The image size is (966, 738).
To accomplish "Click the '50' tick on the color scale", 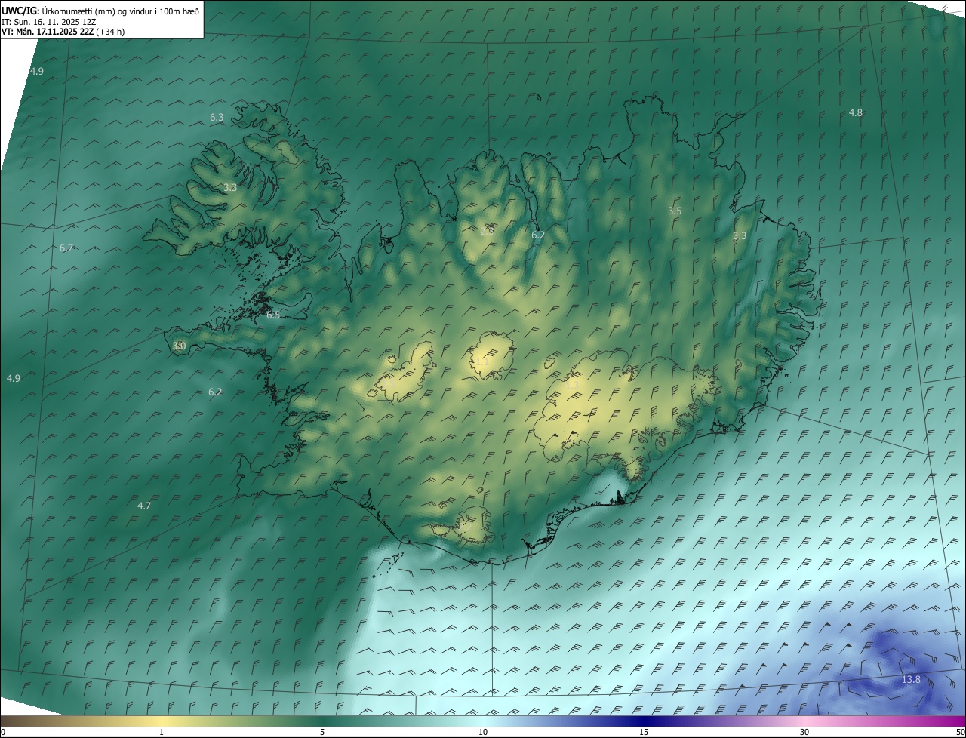I will tap(960, 733).
